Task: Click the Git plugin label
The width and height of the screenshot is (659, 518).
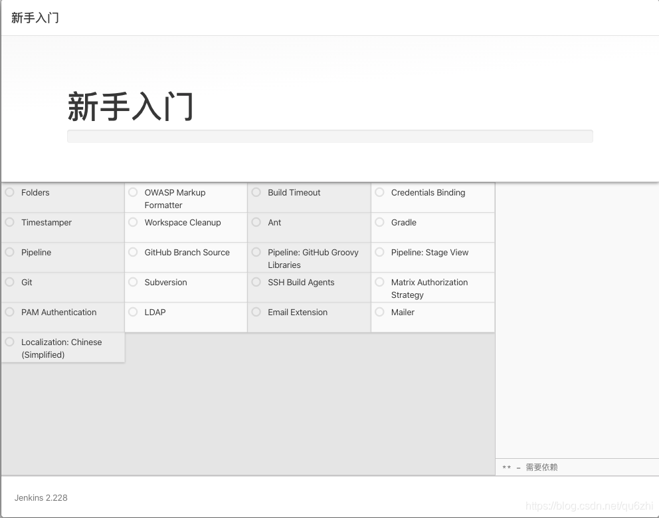Action: (27, 283)
